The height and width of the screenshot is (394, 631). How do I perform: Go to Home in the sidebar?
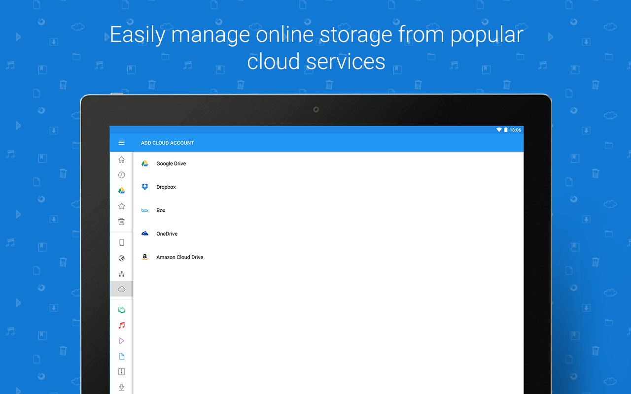tap(122, 160)
